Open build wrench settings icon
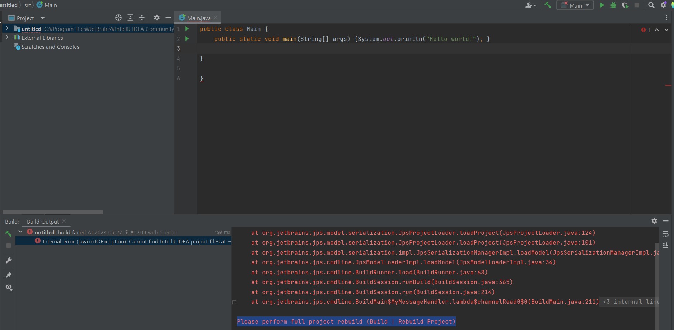This screenshot has width=674, height=330. click(9, 260)
